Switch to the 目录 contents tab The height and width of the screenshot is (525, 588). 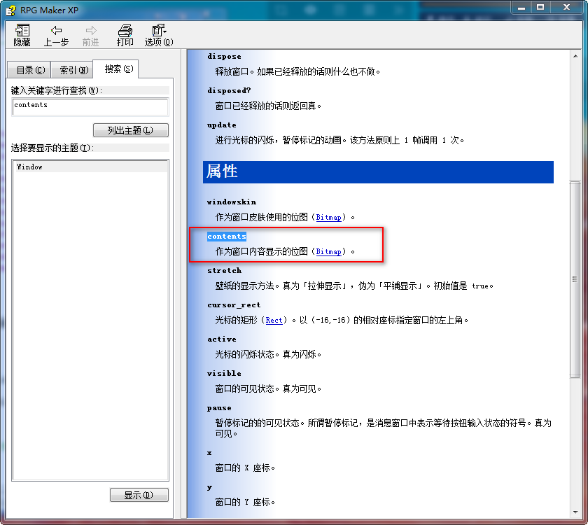[30, 70]
